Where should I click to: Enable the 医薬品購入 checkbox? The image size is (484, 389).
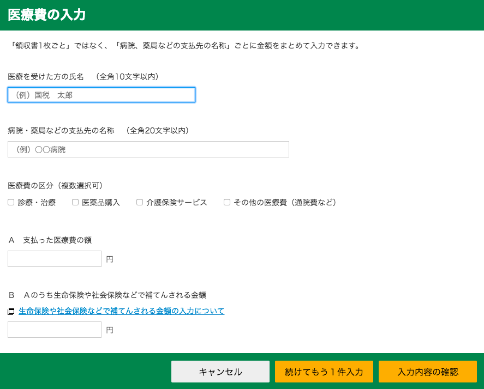pyautogui.click(x=75, y=202)
